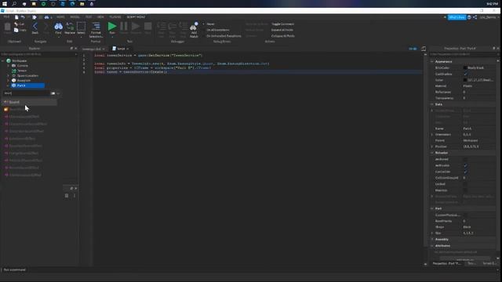Click the Stop square button
The height and width of the screenshot is (282, 502).
147,26
